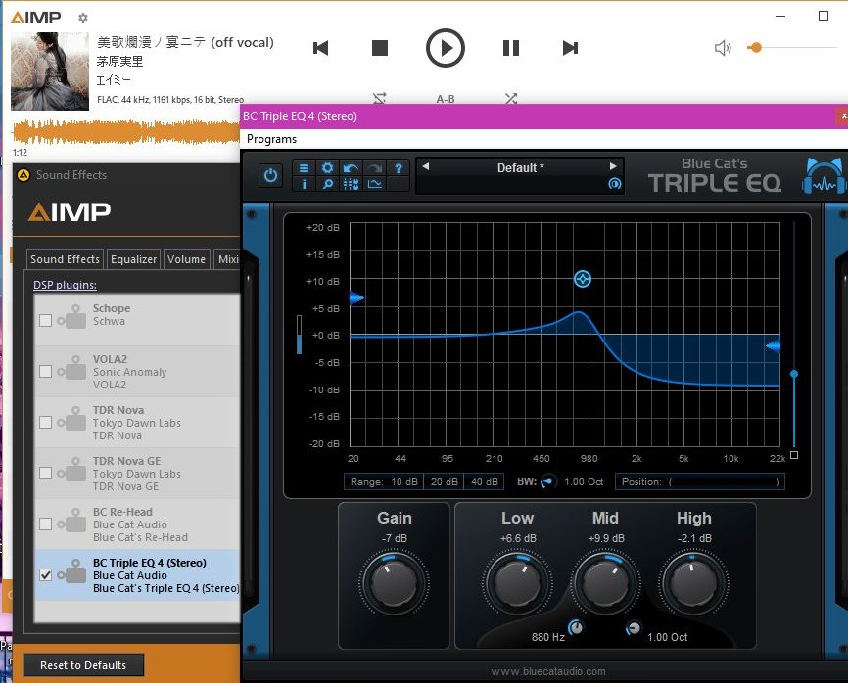Toggle repeat mode icon
Image resolution: width=848 pixels, height=683 pixels.
click(380, 99)
